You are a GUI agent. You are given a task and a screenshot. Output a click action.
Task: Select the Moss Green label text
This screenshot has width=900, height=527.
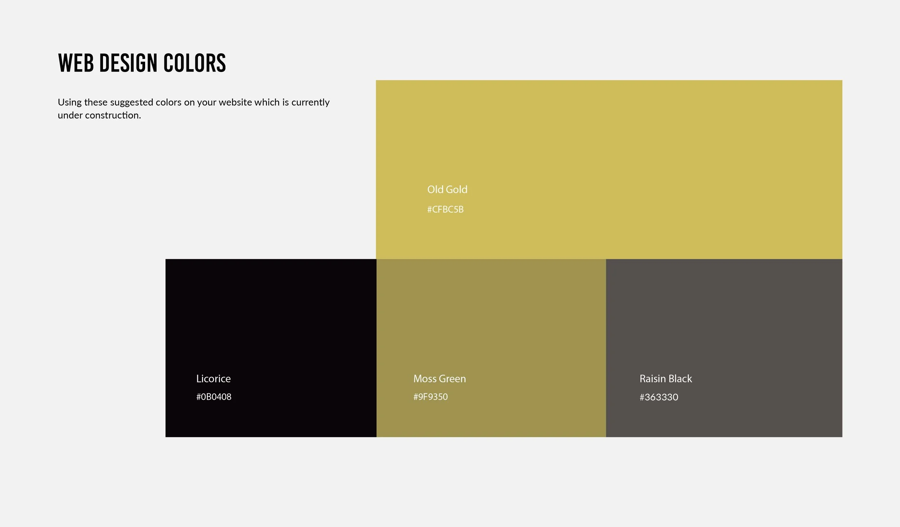tap(440, 379)
